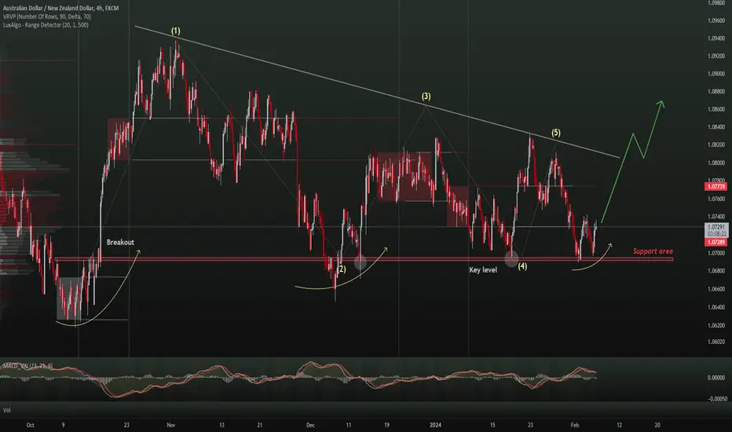The image size is (732, 432).
Task: Click the 20 date label on the time axis
Action: 657,425
